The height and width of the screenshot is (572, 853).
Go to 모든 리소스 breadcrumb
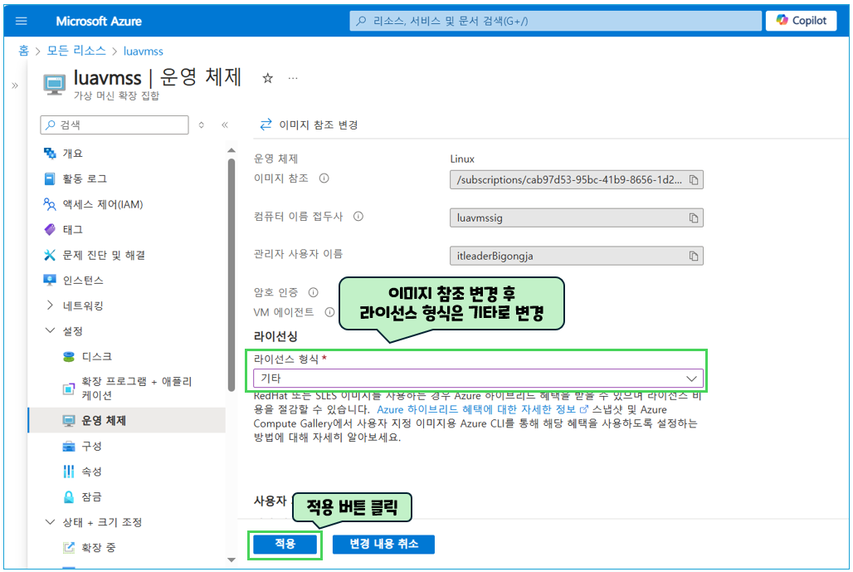pyautogui.click(x=76, y=51)
